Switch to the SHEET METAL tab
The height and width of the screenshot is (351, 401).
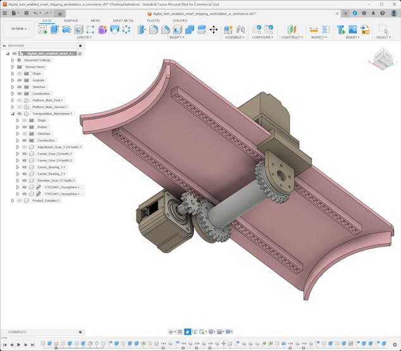(x=123, y=20)
